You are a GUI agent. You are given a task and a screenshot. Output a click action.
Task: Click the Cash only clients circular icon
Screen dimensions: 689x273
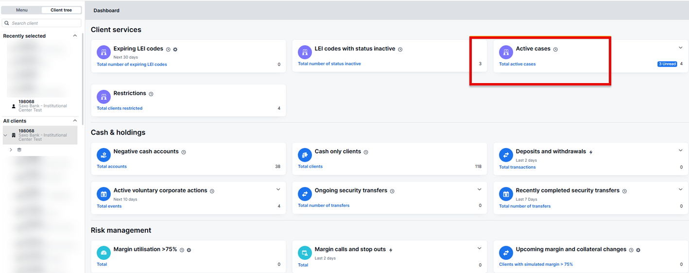click(x=305, y=155)
